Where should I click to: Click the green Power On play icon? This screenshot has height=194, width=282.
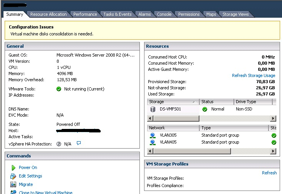click(x=13, y=168)
